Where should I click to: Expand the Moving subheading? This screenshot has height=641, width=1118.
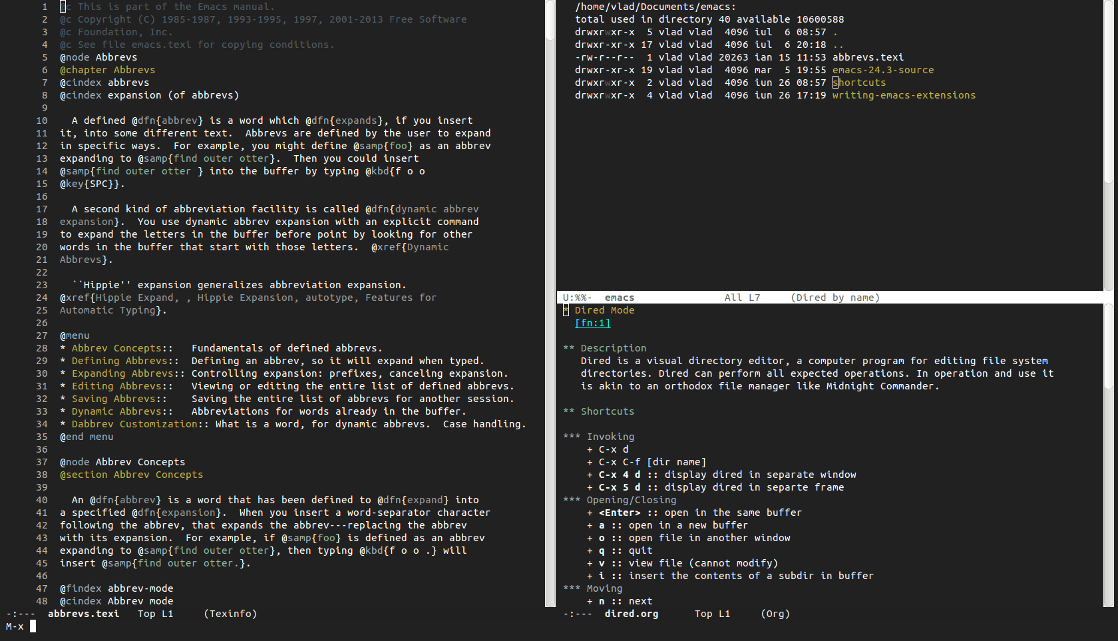click(x=604, y=588)
